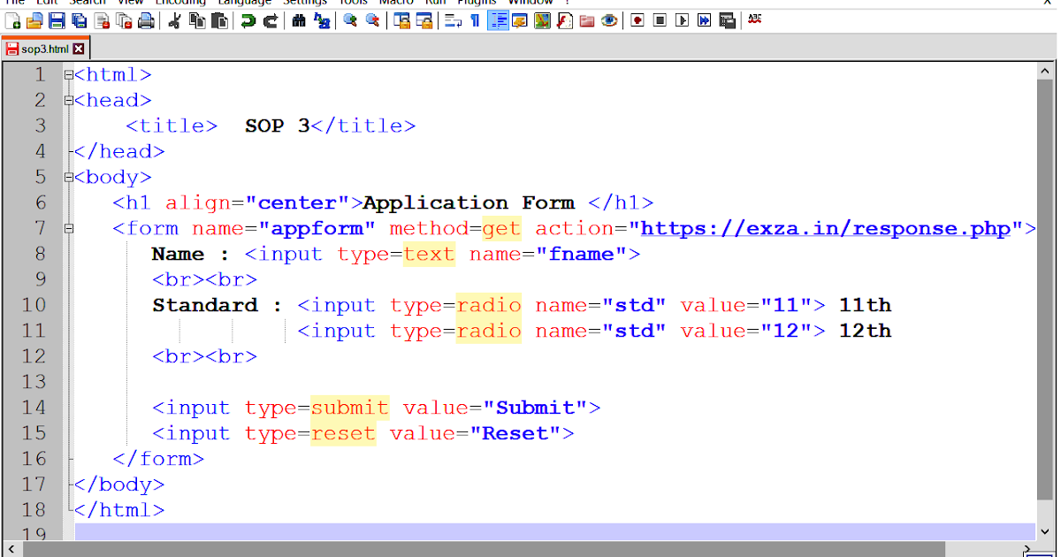
Task: Close the sop3.html tab
Action: click(78, 50)
